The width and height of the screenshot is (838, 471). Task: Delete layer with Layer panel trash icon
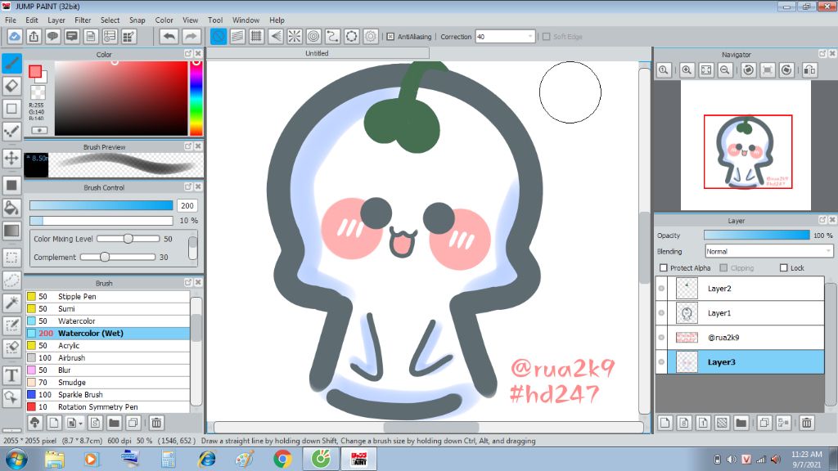(x=806, y=423)
